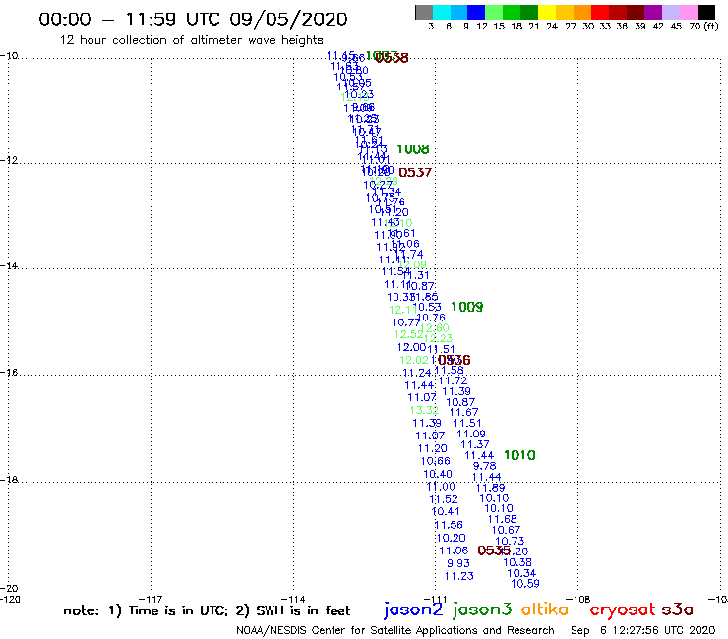This screenshot has height=639, width=728.
Task: Click the light green value 12.52
Action: tap(408, 334)
